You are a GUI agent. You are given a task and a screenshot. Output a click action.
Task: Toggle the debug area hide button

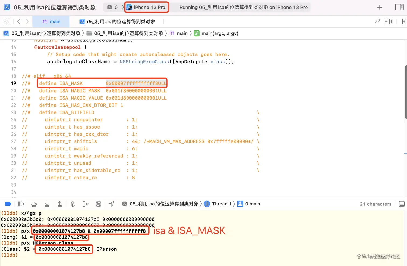pyautogui.click(x=402, y=204)
